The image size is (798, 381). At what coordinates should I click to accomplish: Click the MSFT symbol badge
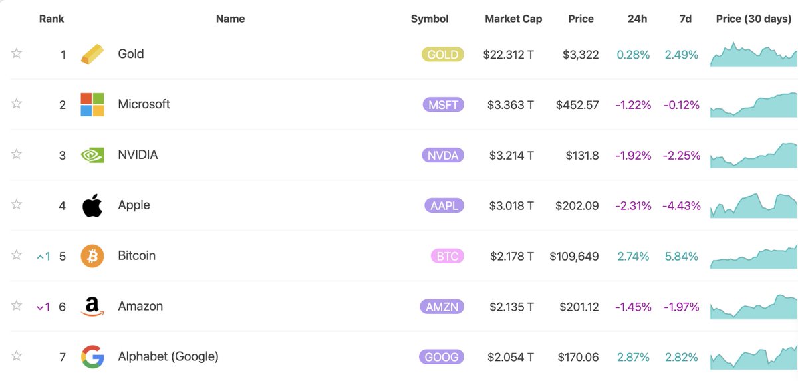click(x=443, y=105)
